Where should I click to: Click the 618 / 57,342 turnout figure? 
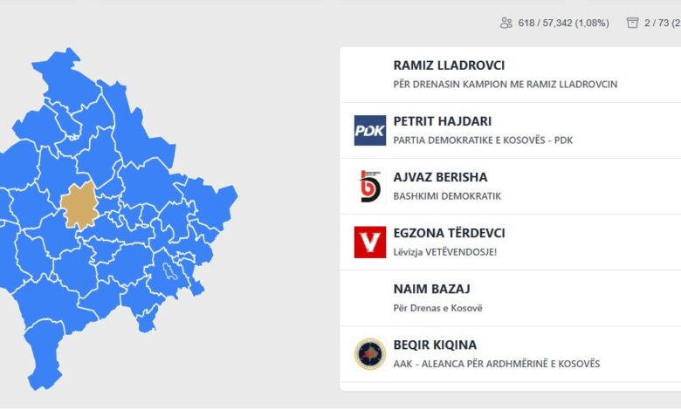click(564, 23)
